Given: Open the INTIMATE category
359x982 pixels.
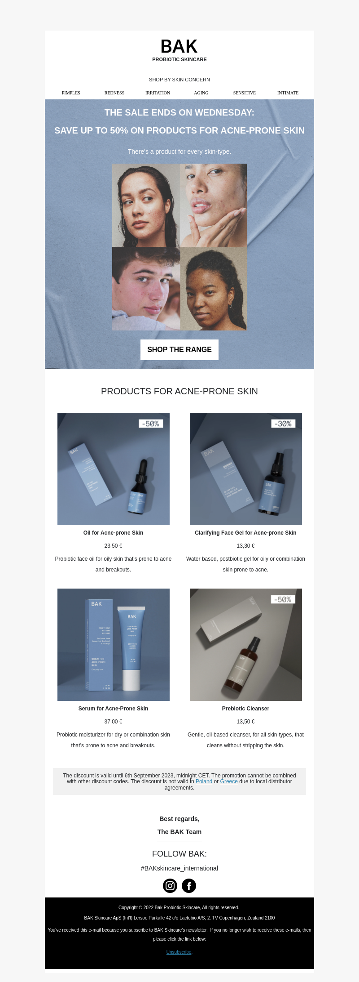Looking at the screenshot, I should [288, 93].
